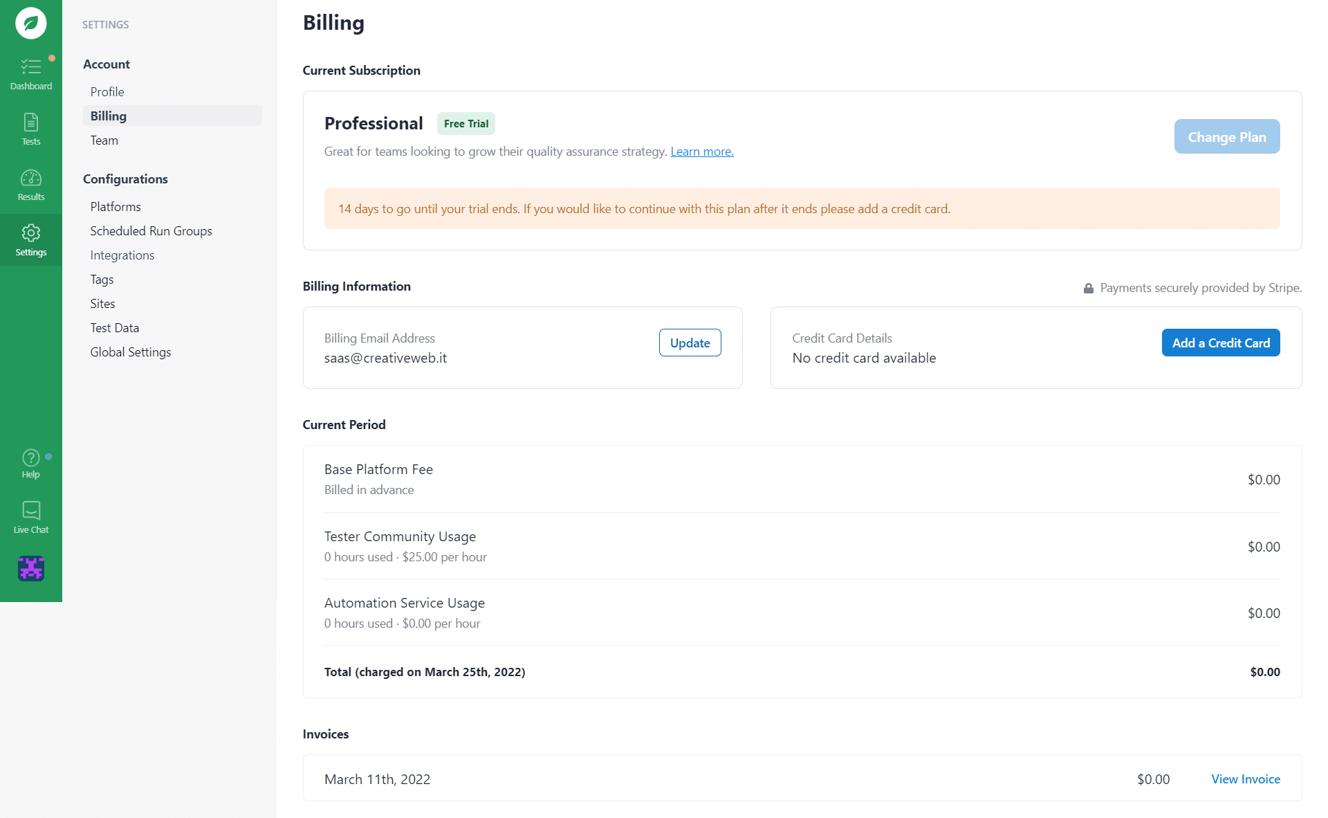Click the Tester Community Usage row
The height and width of the screenshot is (818, 1328).
802,546
